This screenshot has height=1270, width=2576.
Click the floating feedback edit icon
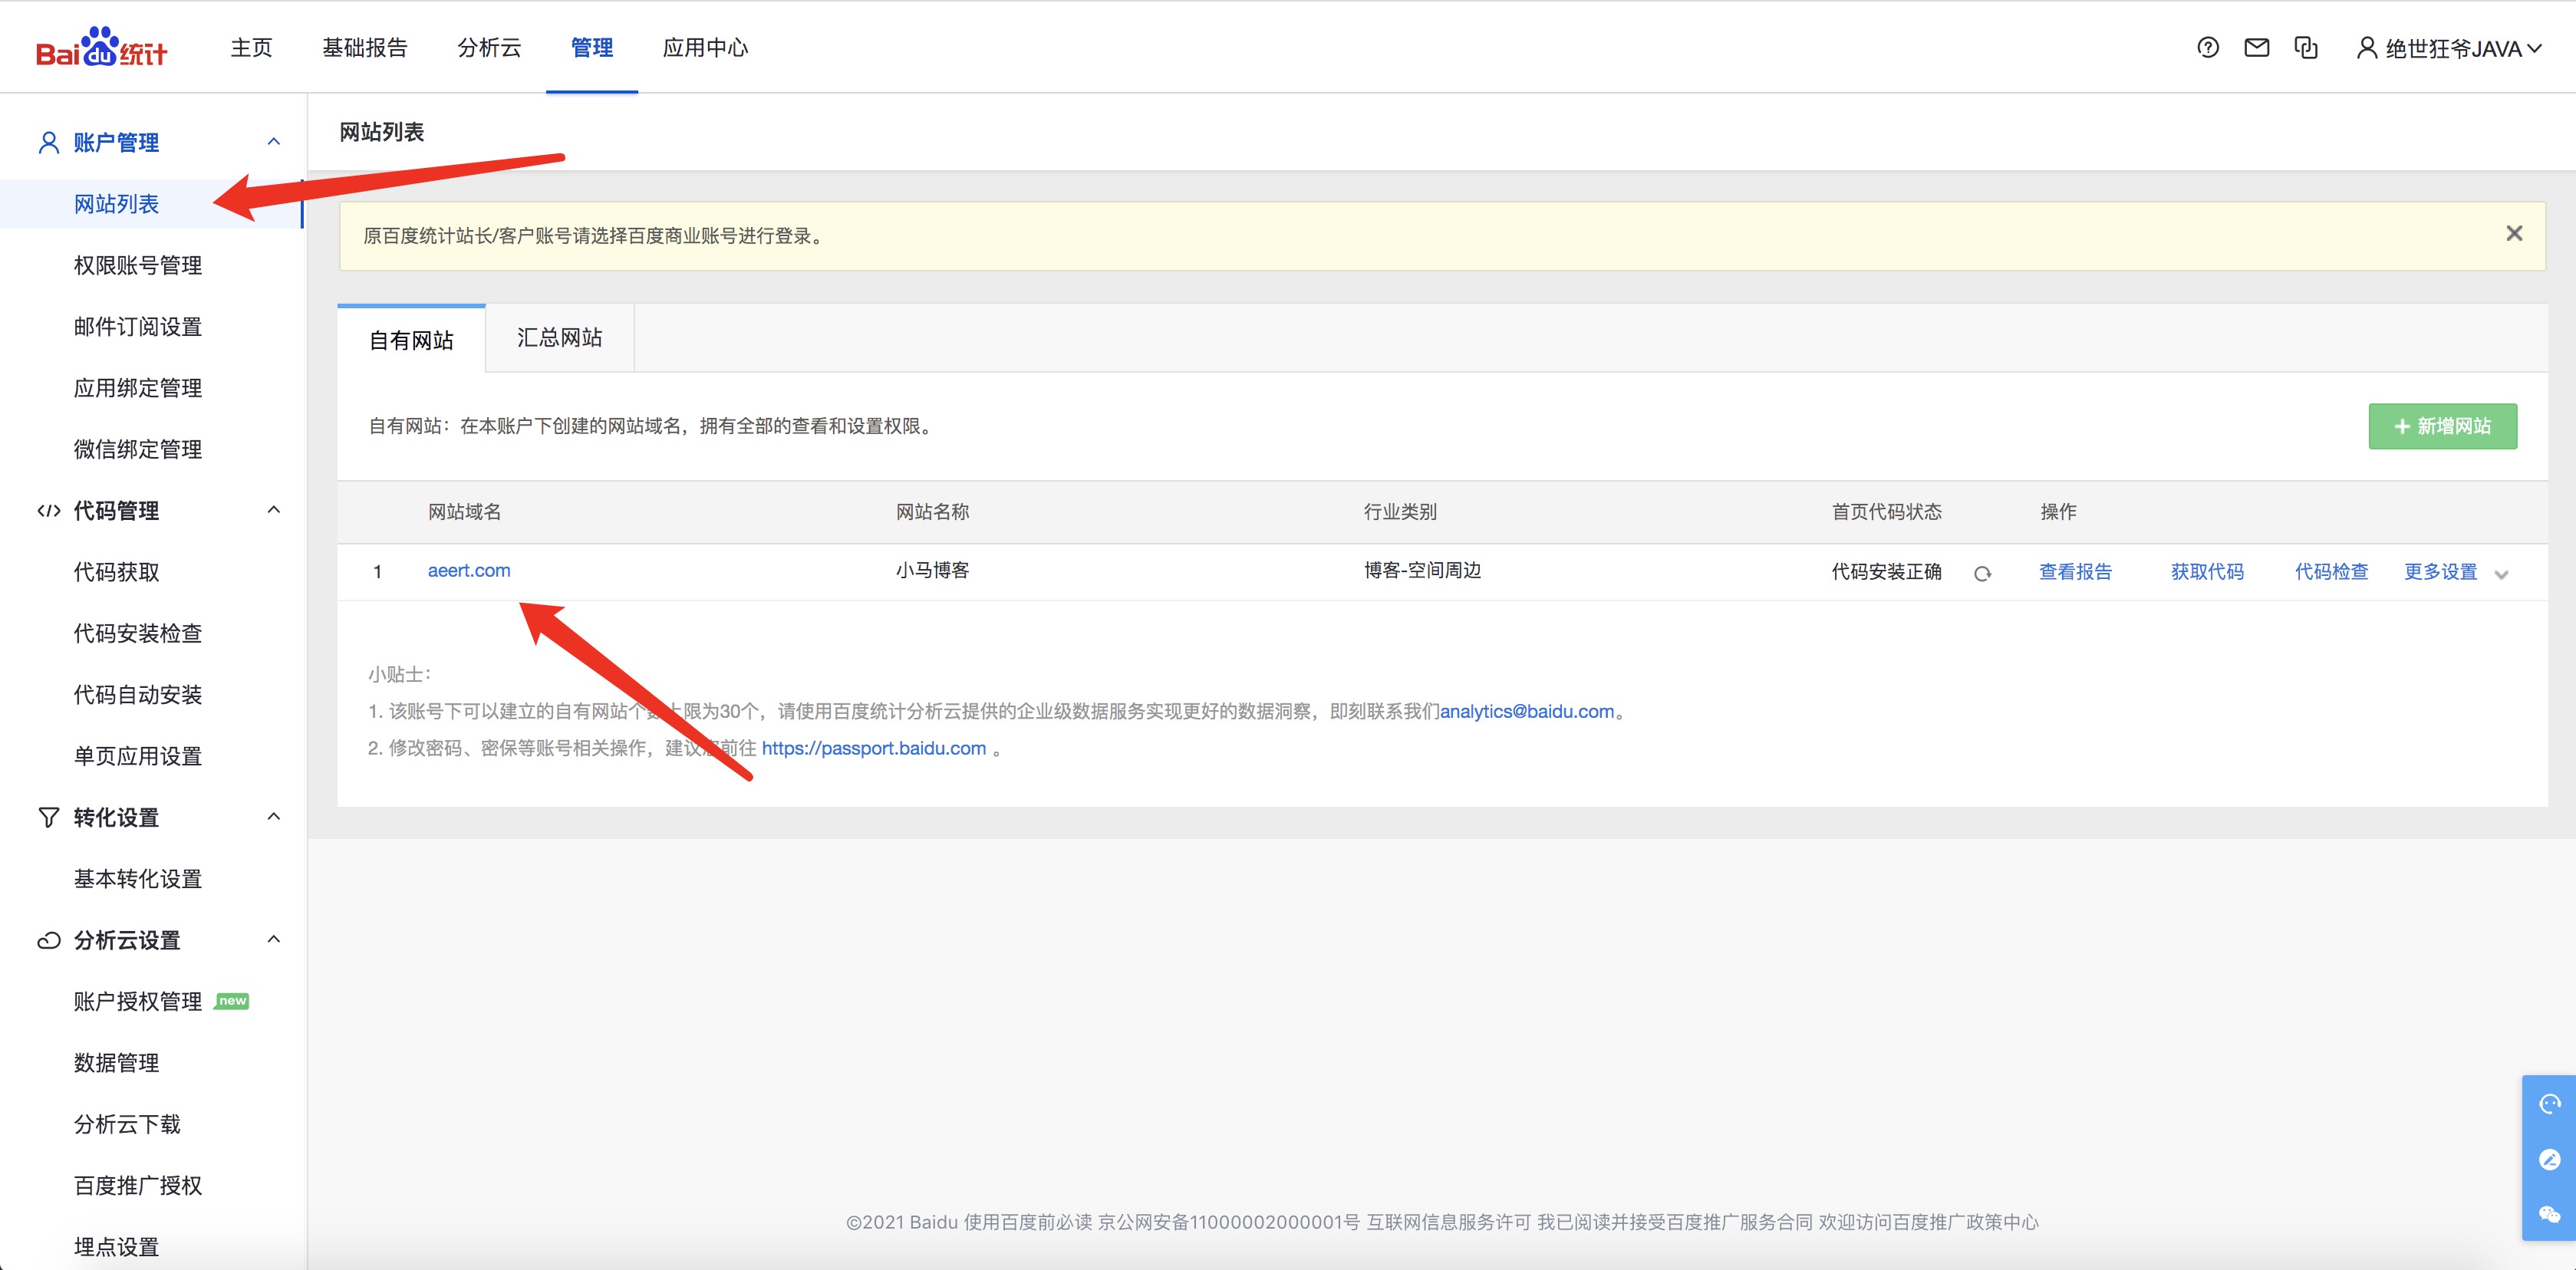(2549, 1159)
